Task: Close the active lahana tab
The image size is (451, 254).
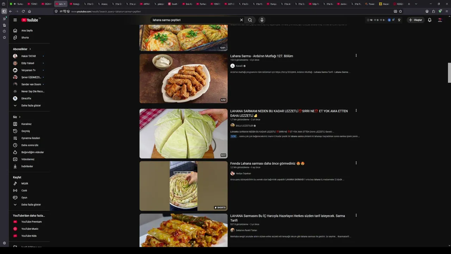Action: [x=64, y=4]
